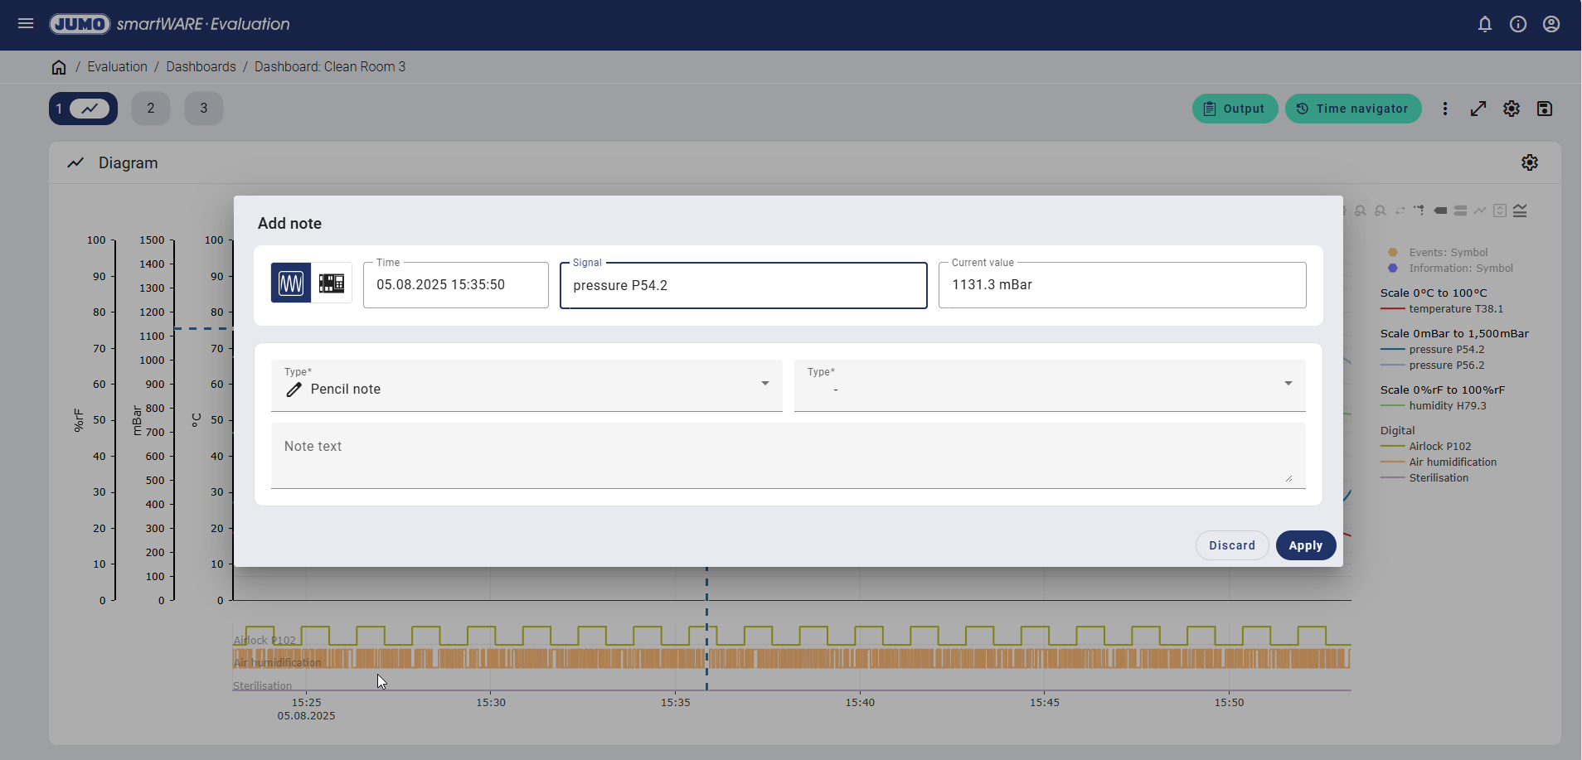This screenshot has width=1582, height=760.
Task: Switch to dashboard tab 3
Action: 203,109
